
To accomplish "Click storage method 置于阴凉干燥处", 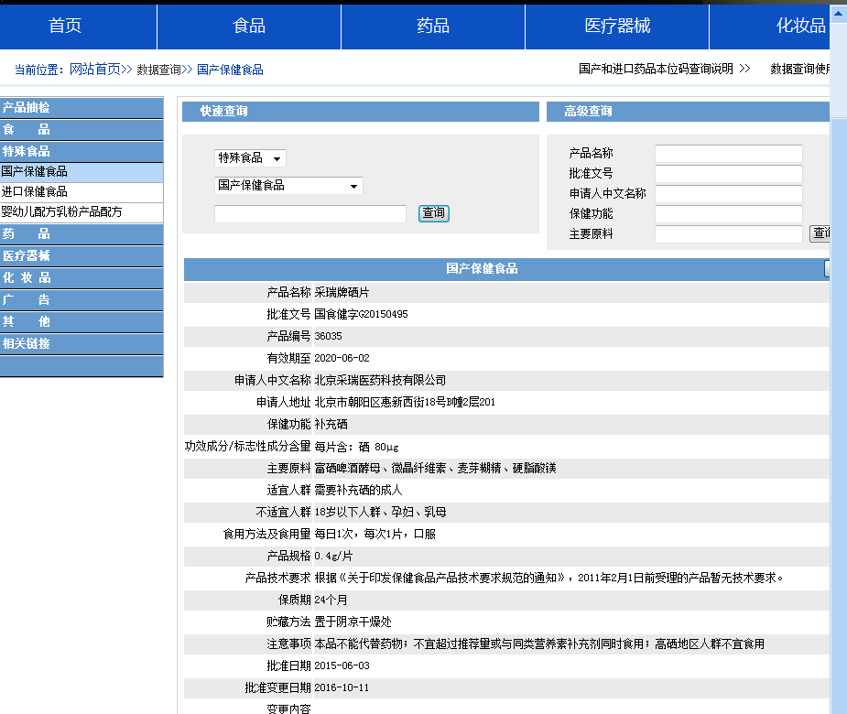I will (x=353, y=622).
